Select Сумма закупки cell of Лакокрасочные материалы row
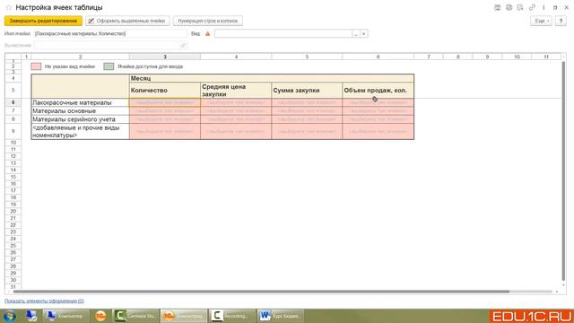The height and width of the screenshot is (323, 574). 307,102
